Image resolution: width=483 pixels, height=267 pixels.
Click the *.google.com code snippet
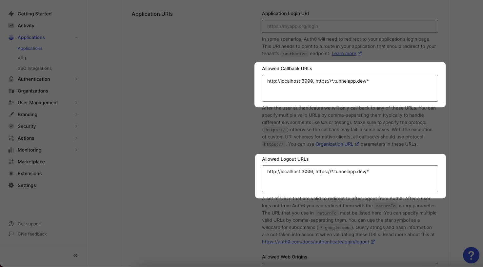click(335, 228)
